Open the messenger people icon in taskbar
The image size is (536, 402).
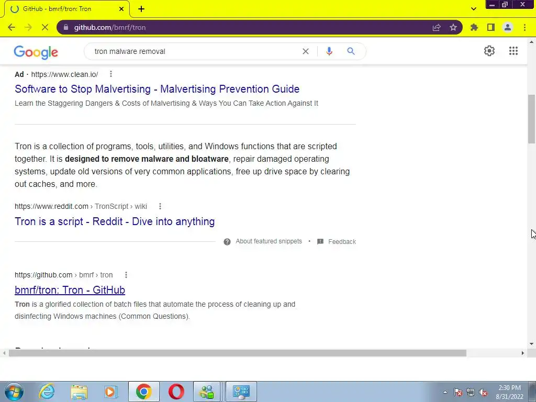[207, 392]
